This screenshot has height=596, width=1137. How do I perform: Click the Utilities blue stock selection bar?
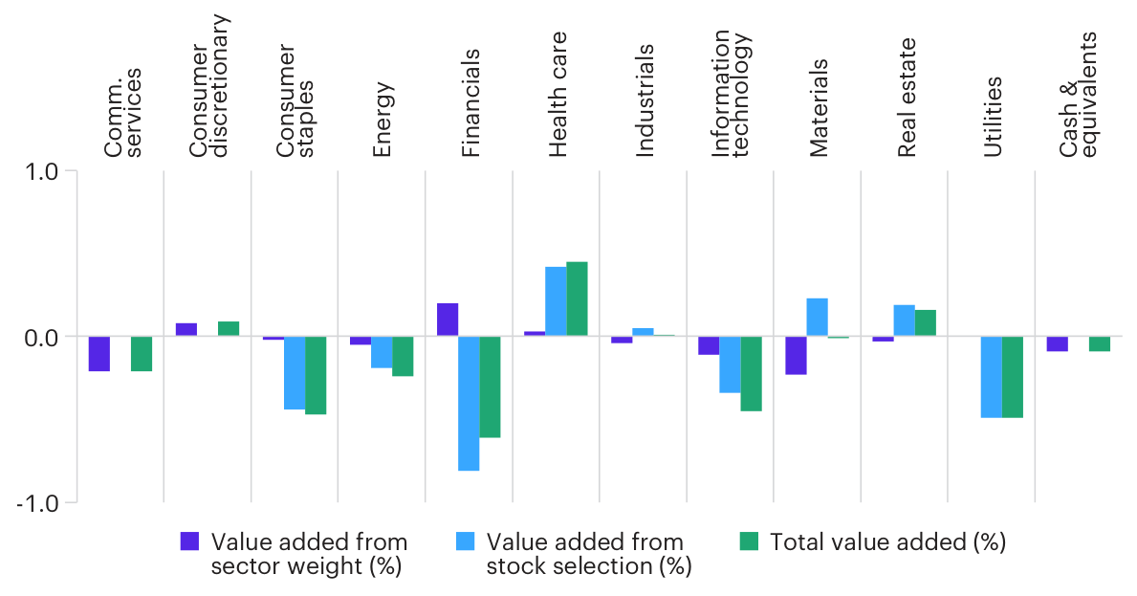click(992, 377)
